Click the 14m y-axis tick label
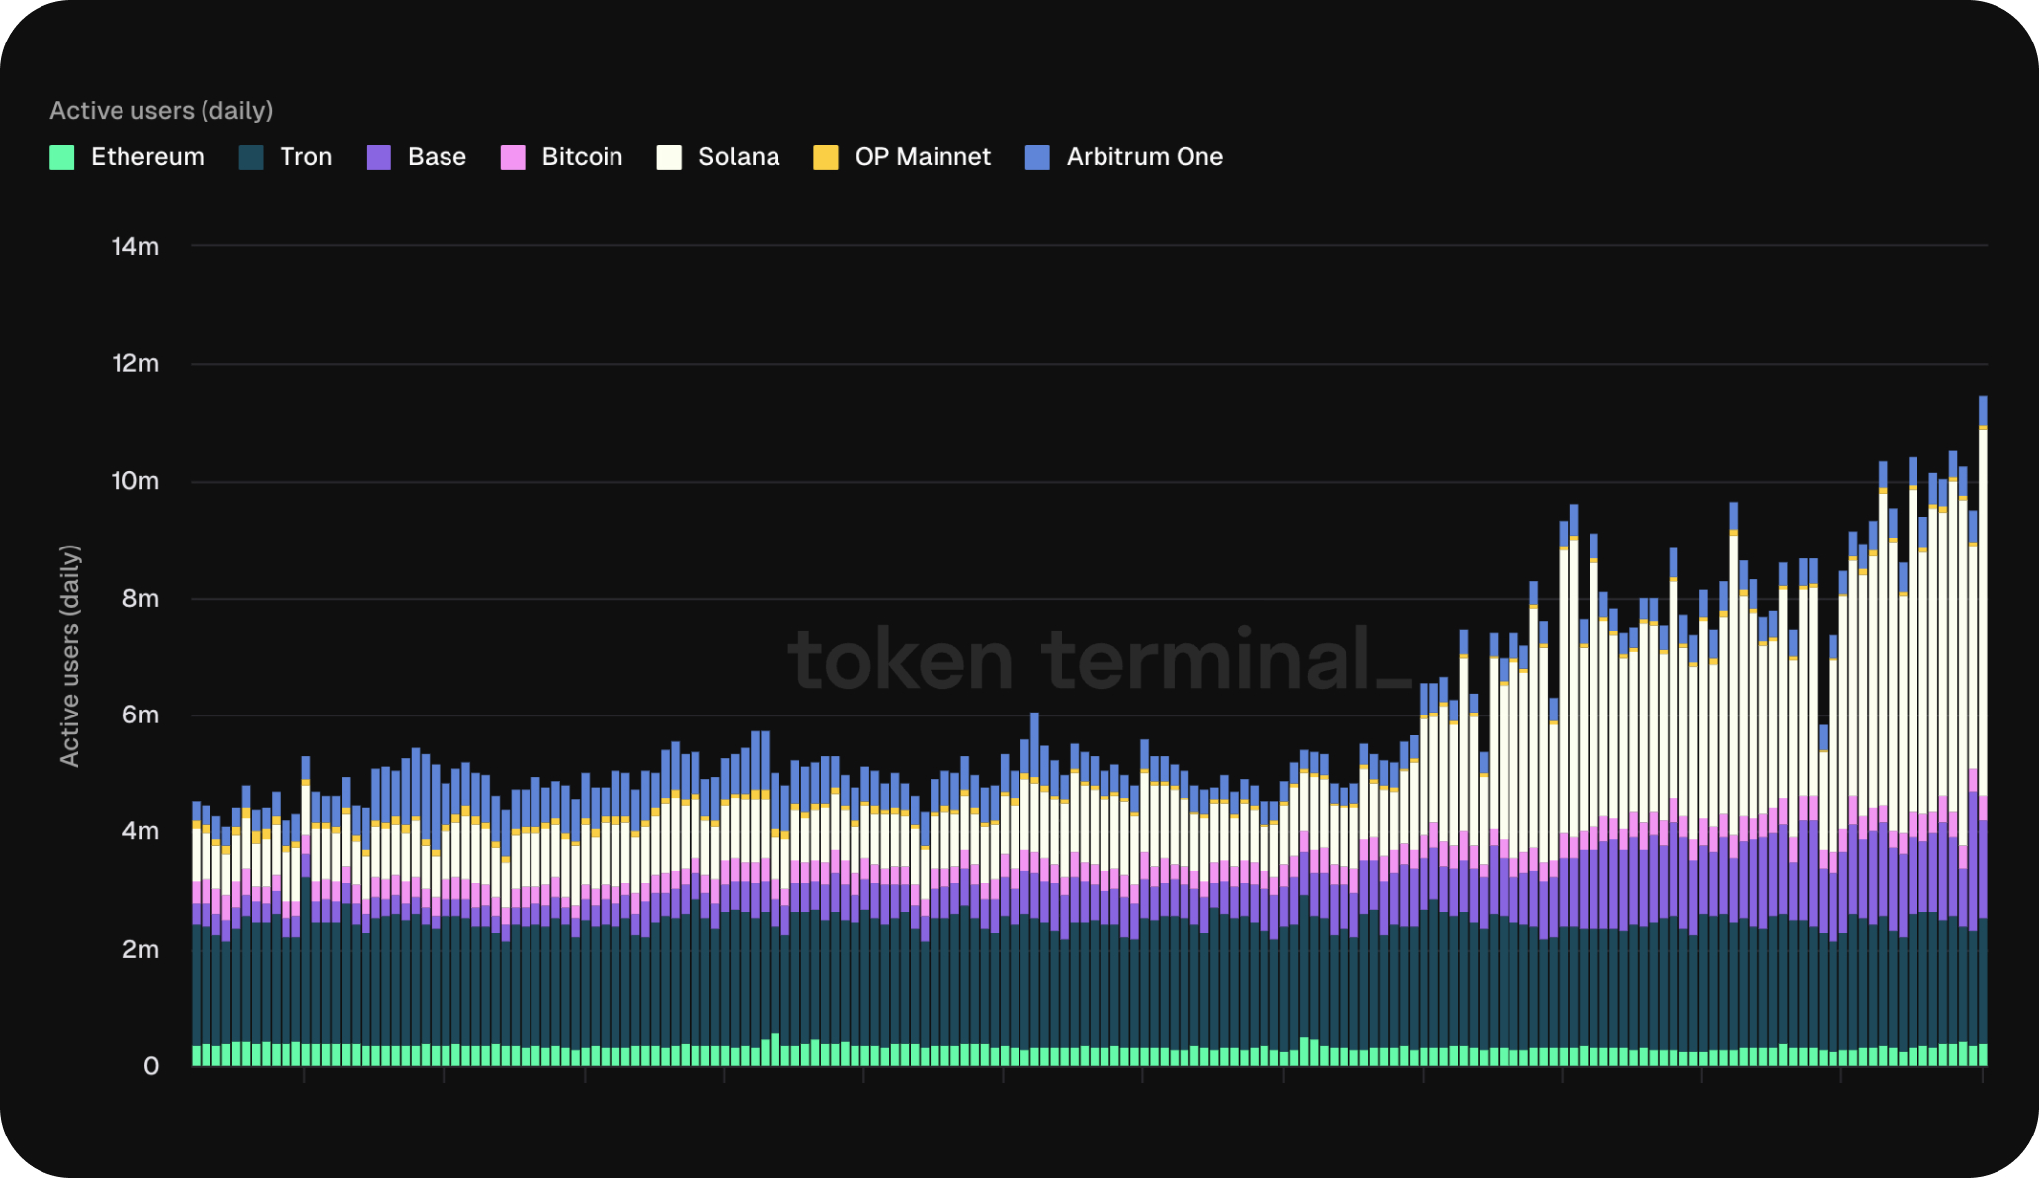 point(135,247)
